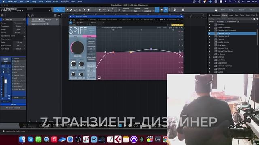
Task: Toggle the Snap button in toolbar
Action: (157, 10)
